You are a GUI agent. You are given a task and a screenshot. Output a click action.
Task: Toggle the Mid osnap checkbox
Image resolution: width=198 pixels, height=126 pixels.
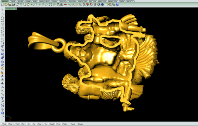click(20, 124)
